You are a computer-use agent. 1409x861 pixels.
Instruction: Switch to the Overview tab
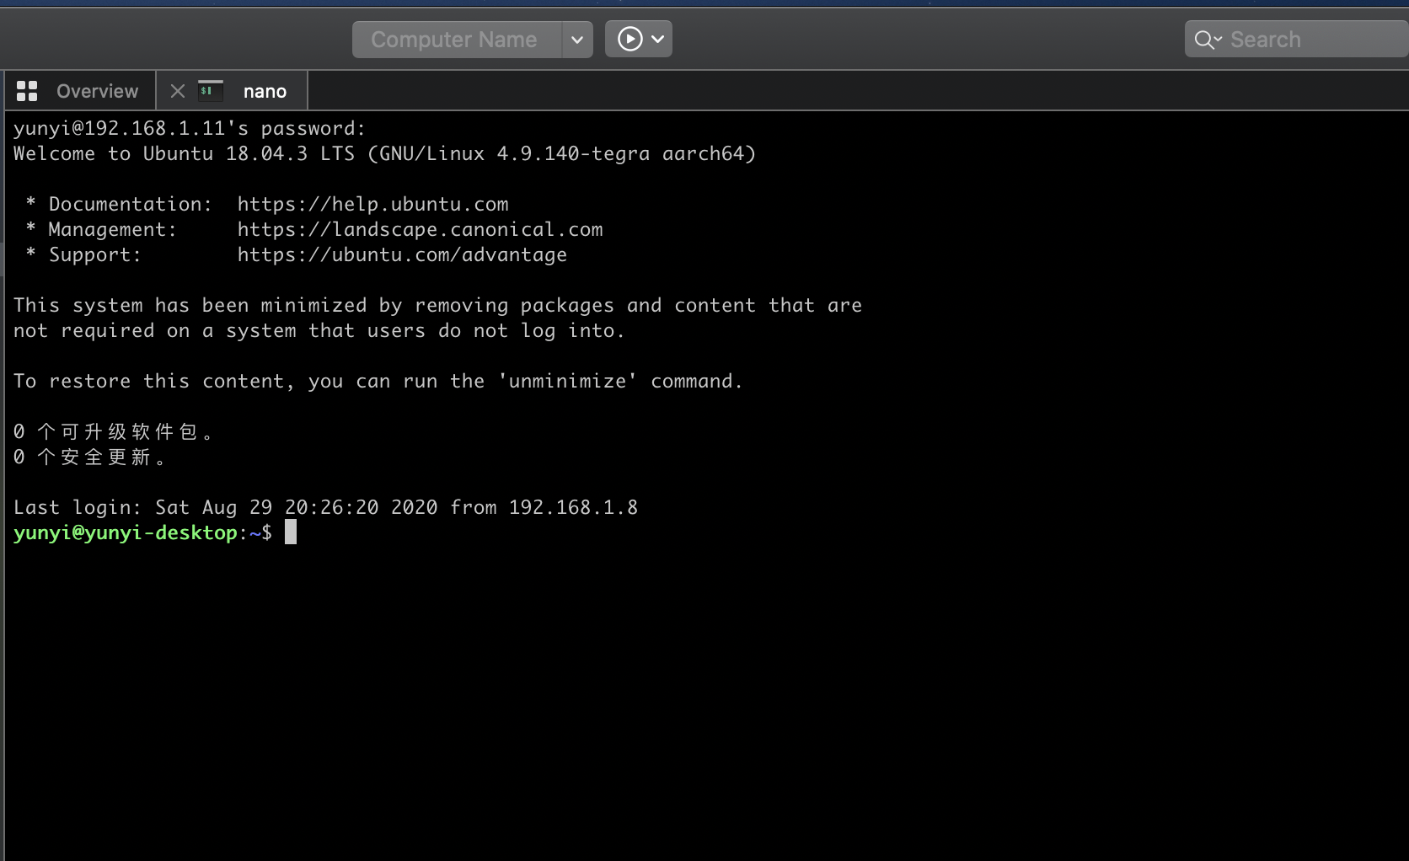click(96, 91)
